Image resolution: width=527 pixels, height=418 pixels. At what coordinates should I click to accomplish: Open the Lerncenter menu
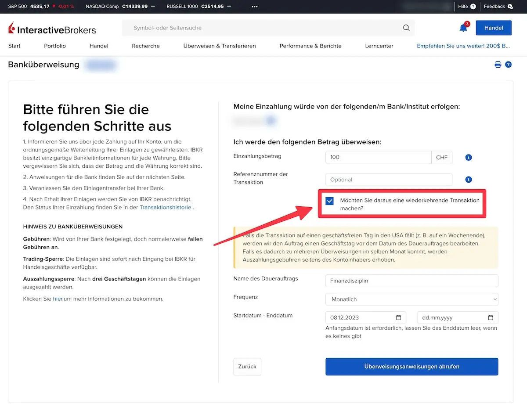(379, 46)
